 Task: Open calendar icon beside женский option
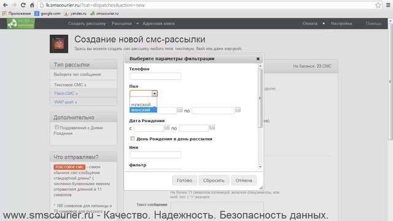coord(180,110)
